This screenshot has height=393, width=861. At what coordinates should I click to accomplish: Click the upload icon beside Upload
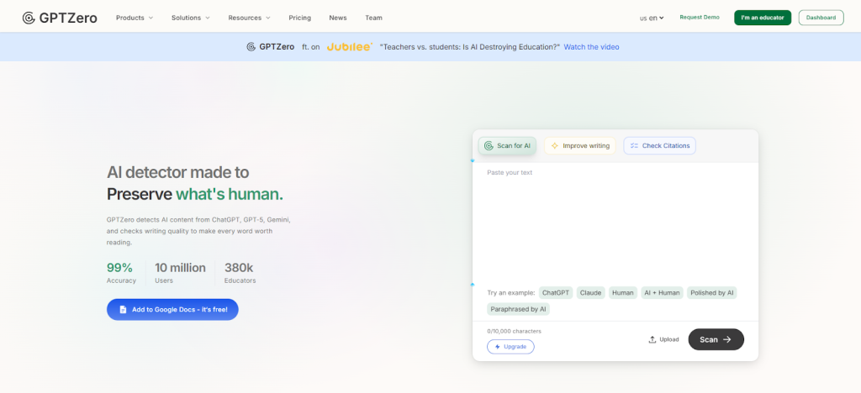pyautogui.click(x=652, y=339)
